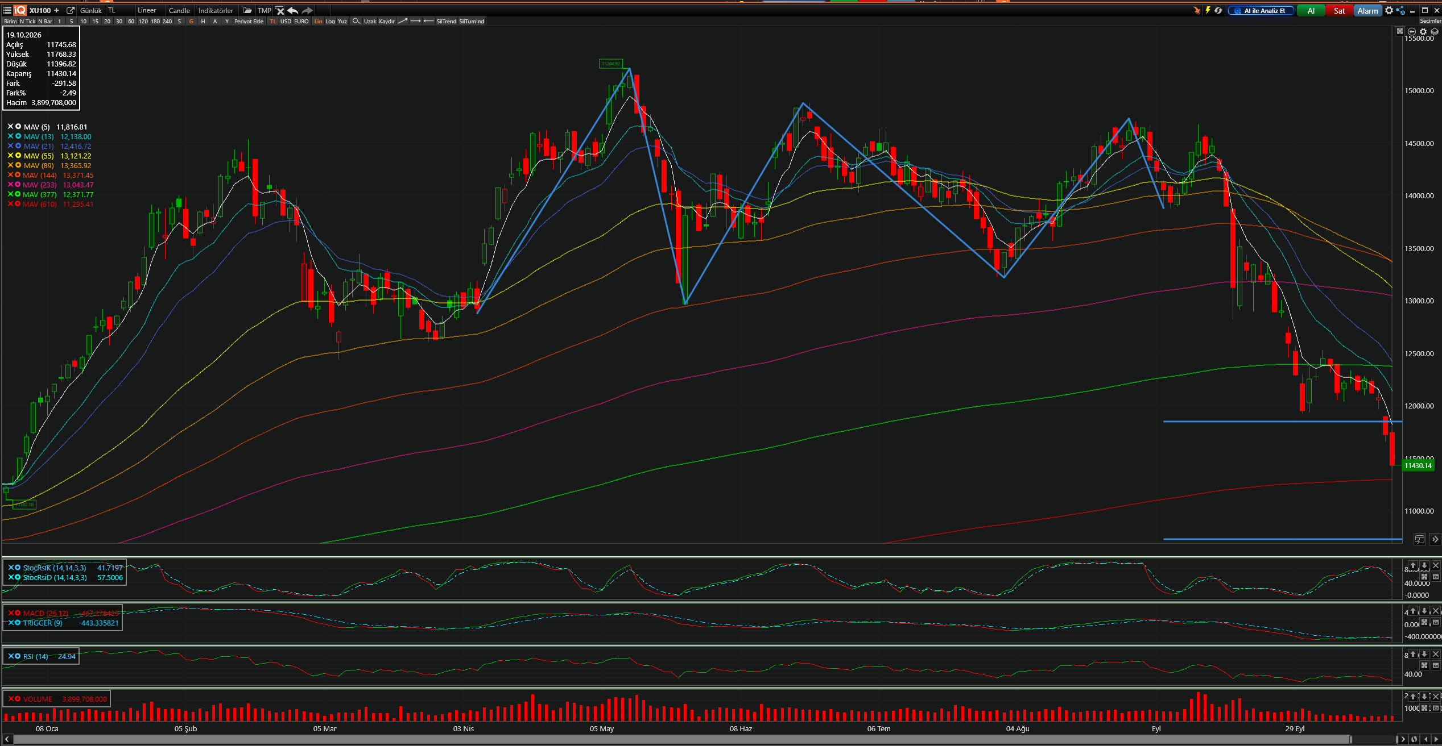Remove the MAV (610) indicator
Viewport: 1442px width, 746px height.
click(10, 204)
